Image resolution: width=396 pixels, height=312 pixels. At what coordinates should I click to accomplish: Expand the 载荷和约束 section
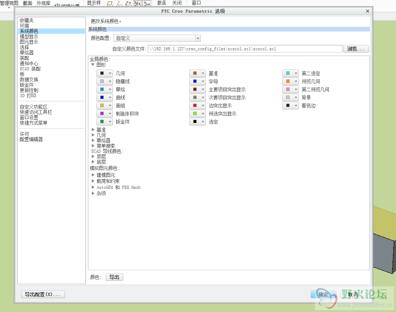point(93,181)
